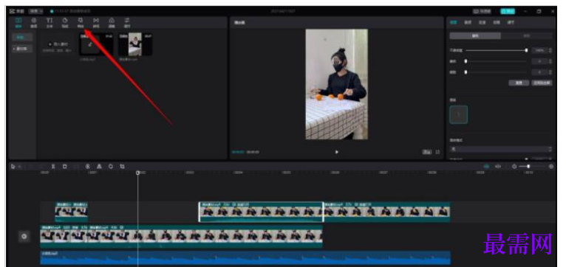The height and width of the screenshot is (267, 566).
Task: Select the Background segment under Picture tab
Action: [526, 35]
